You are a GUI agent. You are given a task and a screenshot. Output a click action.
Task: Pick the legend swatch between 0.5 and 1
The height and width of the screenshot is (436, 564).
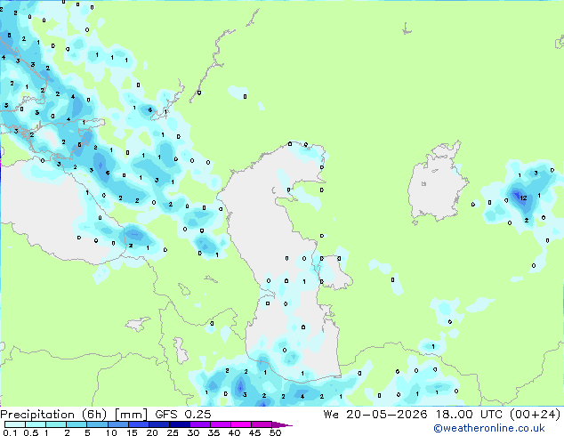pos(36,424)
